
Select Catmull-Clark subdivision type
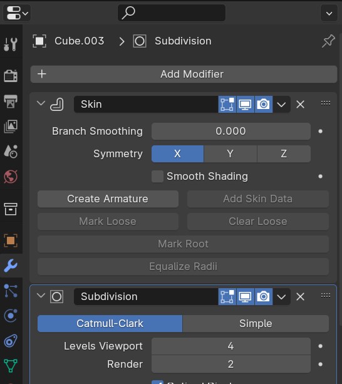110,323
